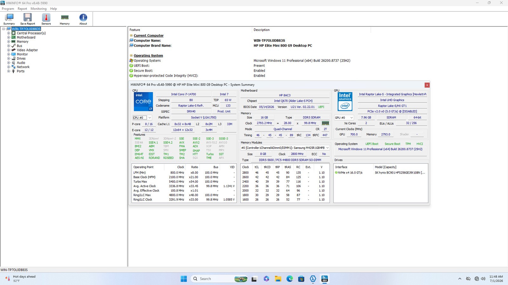Click the Save Report floppy icon

28,19
